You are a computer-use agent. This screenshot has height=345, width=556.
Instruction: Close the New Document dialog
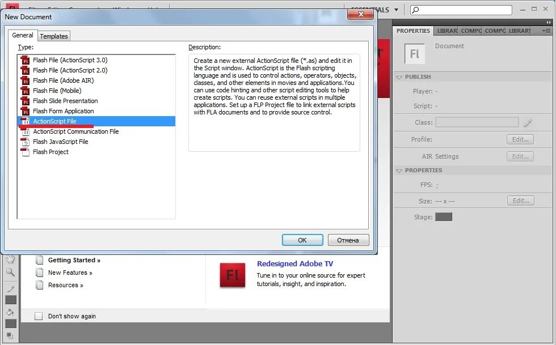pos(360,14)
